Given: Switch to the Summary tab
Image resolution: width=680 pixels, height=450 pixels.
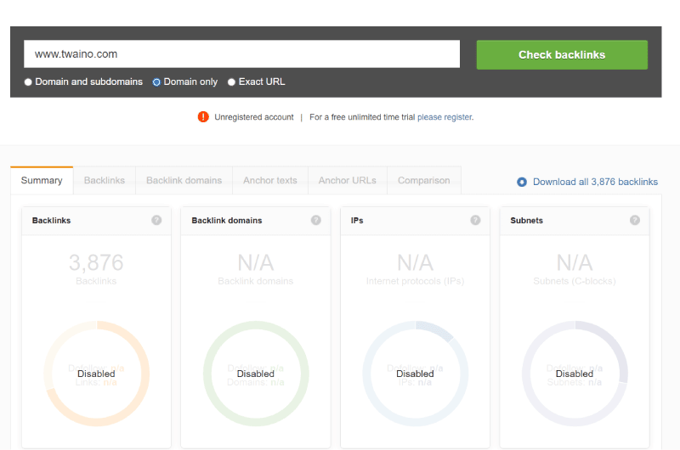Looking at the screenshot, I should click(x=42, y=180).
